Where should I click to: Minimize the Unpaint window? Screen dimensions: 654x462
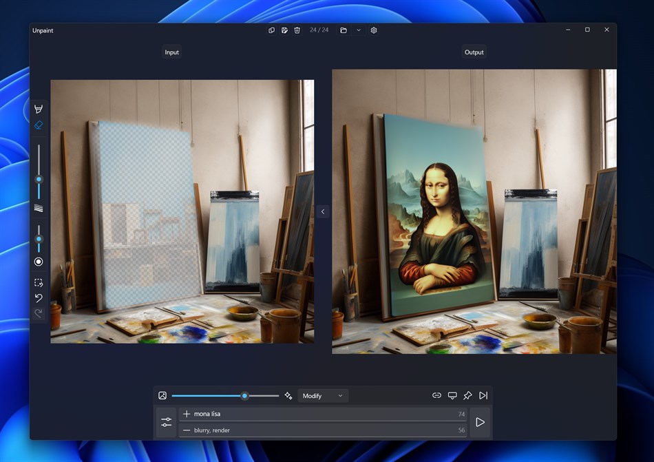coord(568,30)
